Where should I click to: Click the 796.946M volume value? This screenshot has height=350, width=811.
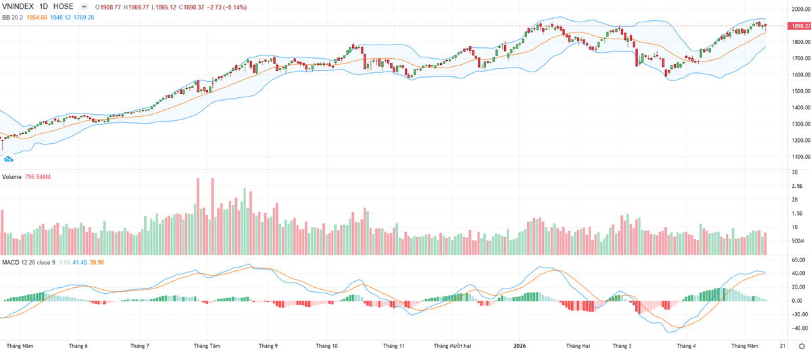tap(38, 177)
